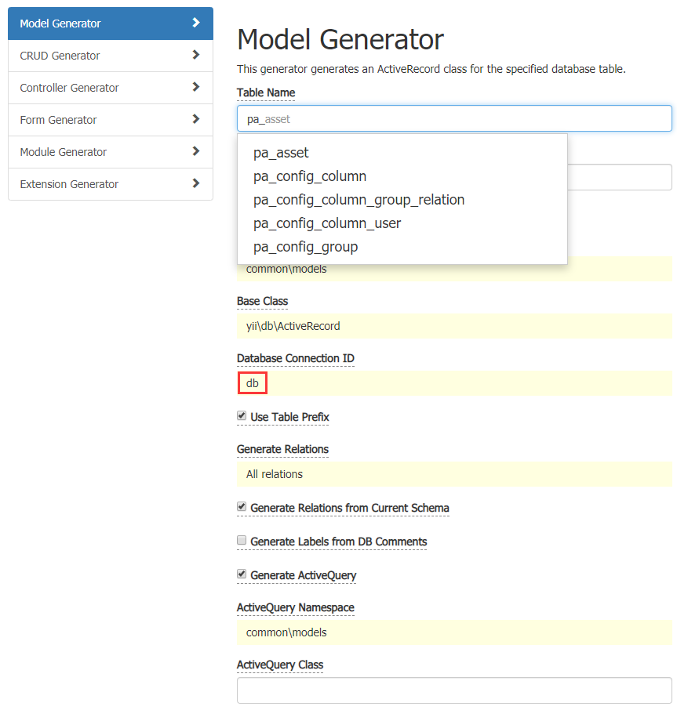Click the chevron icon beside Controller Generator
Screen dimensions: 677x710
(196, 87)
